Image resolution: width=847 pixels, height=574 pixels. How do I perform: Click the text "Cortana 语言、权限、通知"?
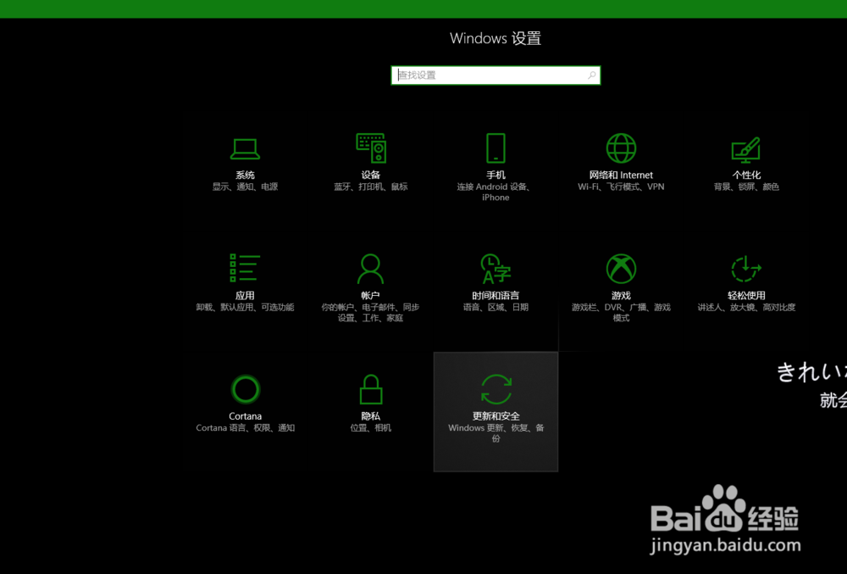[246, 427]
